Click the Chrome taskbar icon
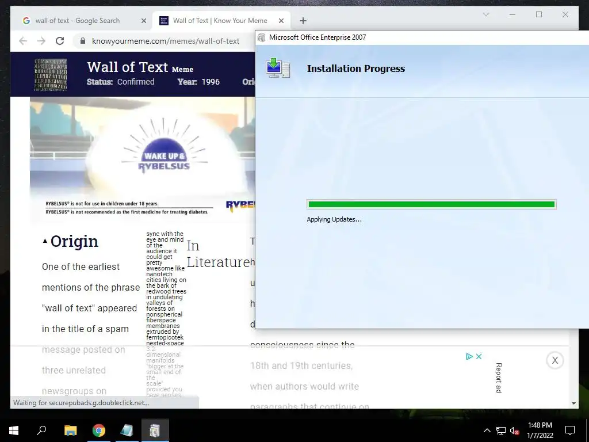This screenshot has height=442, width=589. [x=99, y=430]
